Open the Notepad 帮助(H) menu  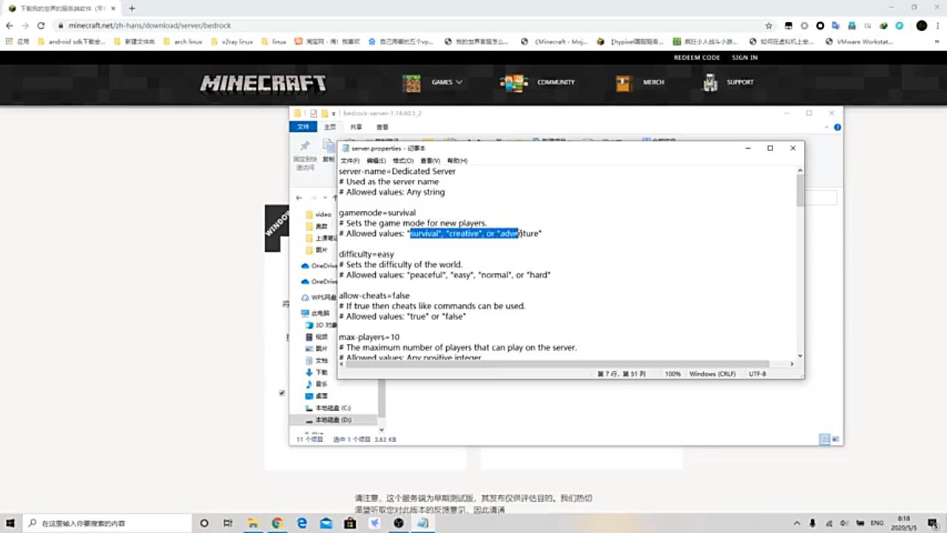457,161
